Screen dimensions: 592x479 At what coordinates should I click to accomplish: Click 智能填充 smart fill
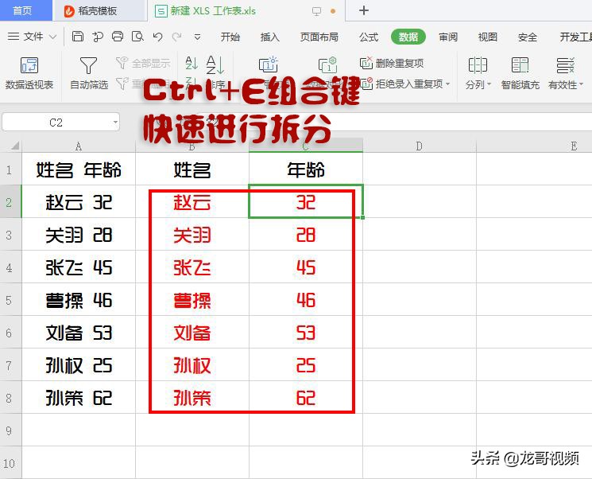pyautogui.click(x=520, y=73)
